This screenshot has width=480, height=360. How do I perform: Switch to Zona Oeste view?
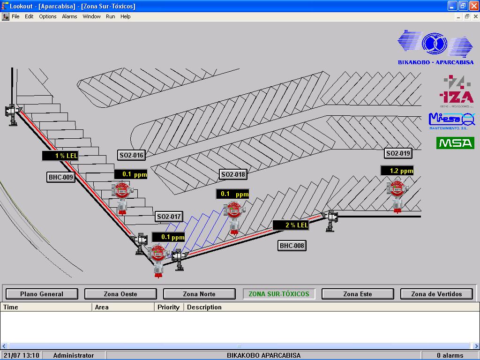120,294
